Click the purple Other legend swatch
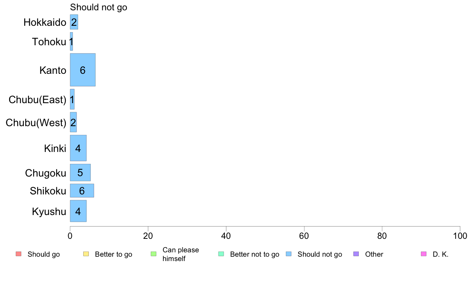The image size is (471, 292). [356, 254]
